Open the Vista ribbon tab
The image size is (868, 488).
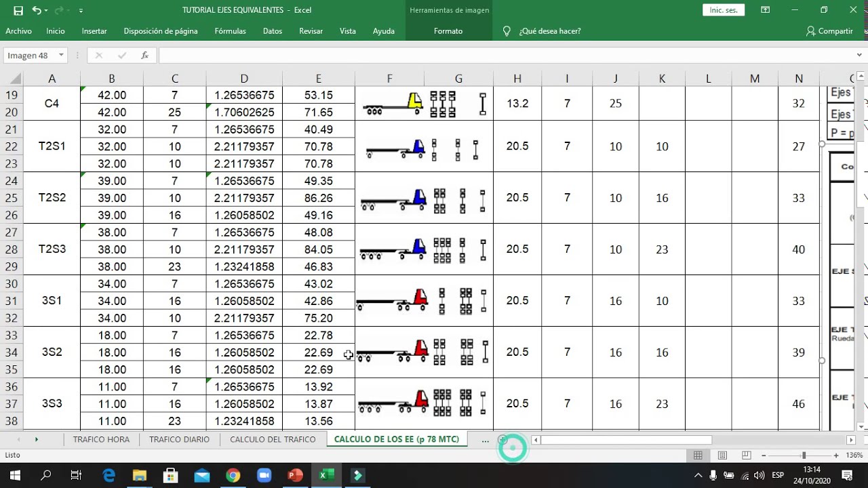pos(348,31)
